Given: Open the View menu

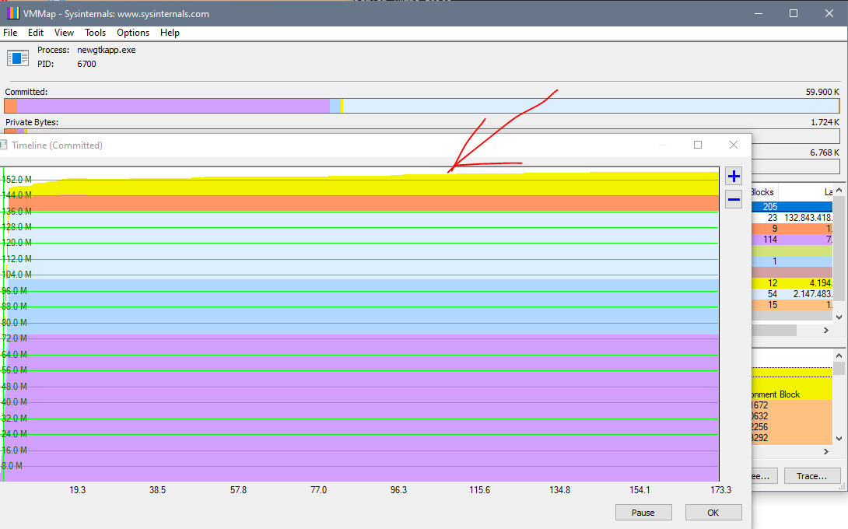Looking at the screenshot, I should click(64, 33).
